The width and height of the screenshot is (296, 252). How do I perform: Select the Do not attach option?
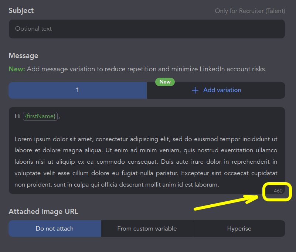(55, 228)
